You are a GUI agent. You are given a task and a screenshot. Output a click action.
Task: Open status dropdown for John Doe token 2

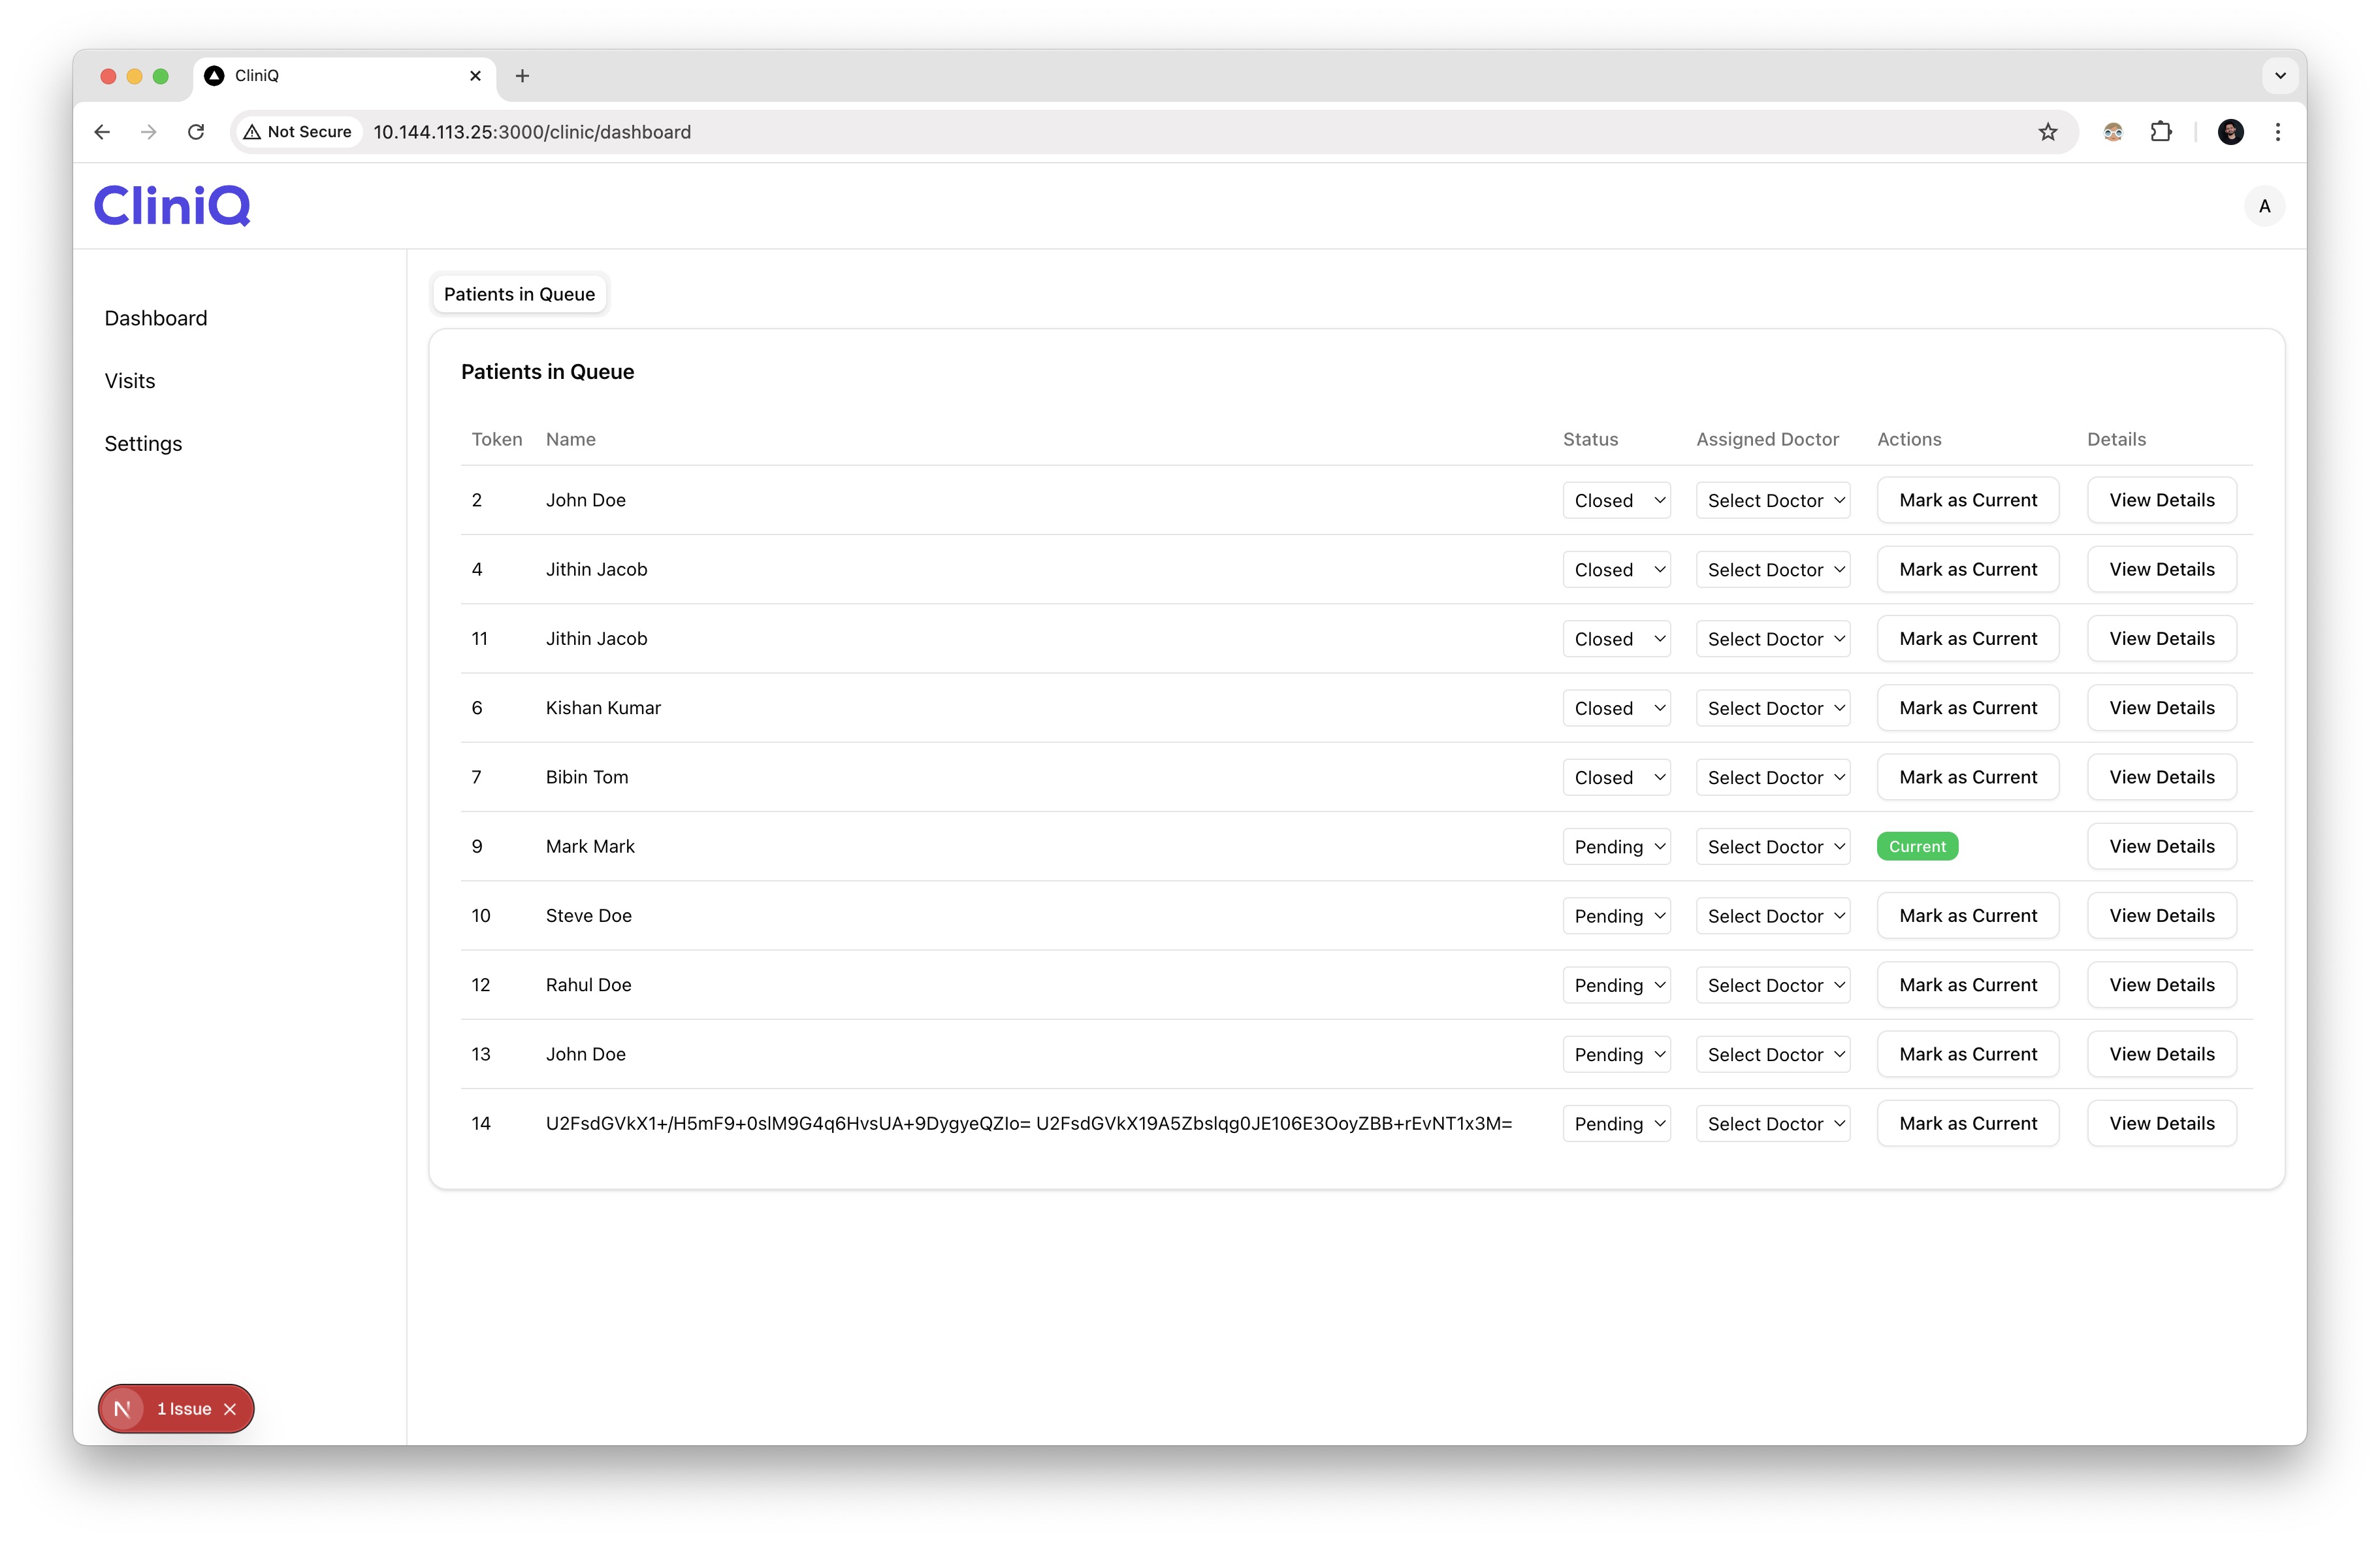pyautogui.click(x=1616, y=500)
